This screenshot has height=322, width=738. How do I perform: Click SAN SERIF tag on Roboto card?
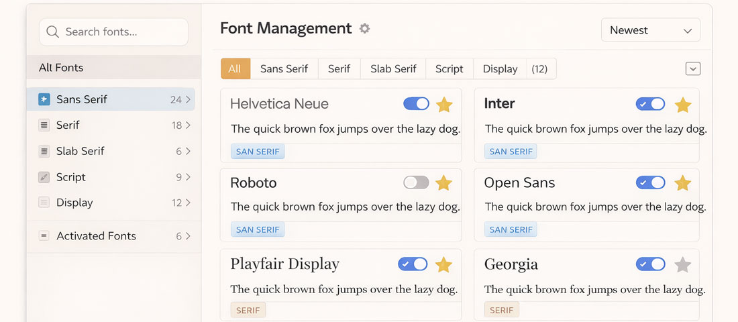pyautogui.click(x=258, y=229)
